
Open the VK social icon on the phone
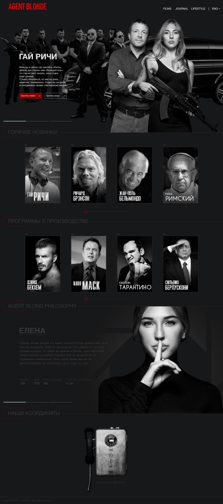pyautogui.click(x=111, y=450)
